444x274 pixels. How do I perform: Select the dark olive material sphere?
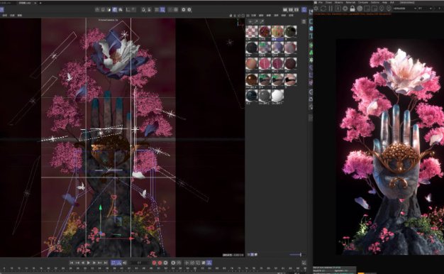tap(291, 31)
